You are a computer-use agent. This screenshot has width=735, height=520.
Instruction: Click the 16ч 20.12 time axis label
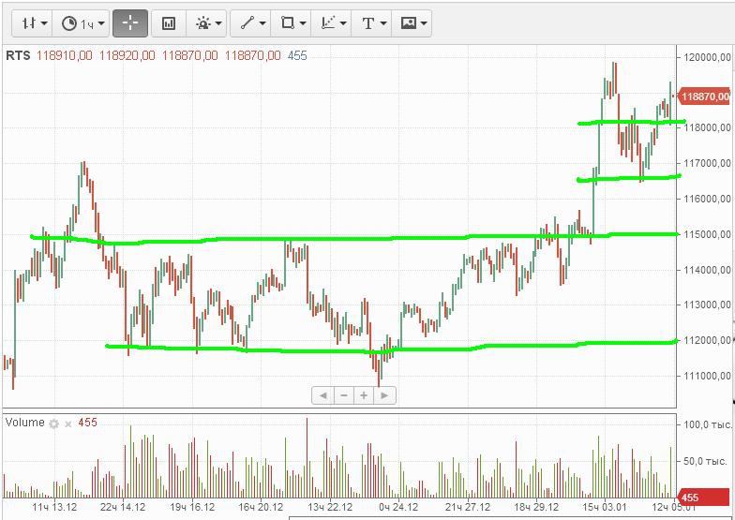click(x=261, y=508)
